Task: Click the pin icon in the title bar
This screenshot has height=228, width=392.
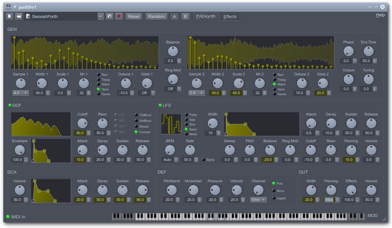Action: click(x=15, y=7)
